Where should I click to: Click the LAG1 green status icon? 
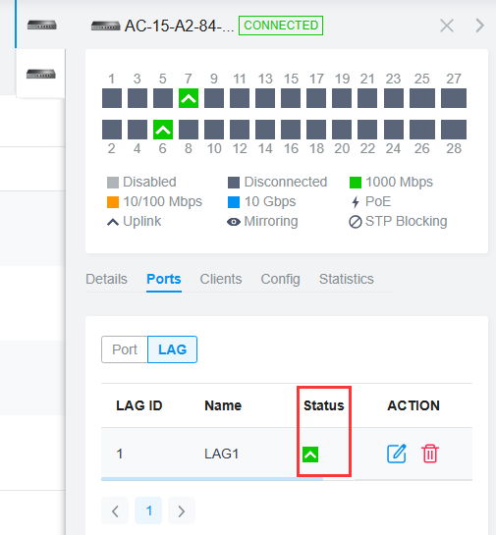pos(310,455)
